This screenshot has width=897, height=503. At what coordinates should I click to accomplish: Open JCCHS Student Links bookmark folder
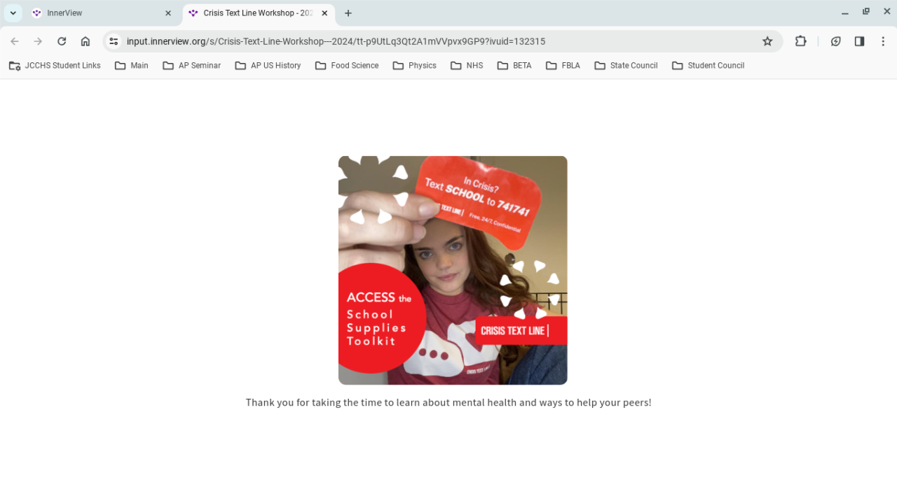click(x=55, y=66)
